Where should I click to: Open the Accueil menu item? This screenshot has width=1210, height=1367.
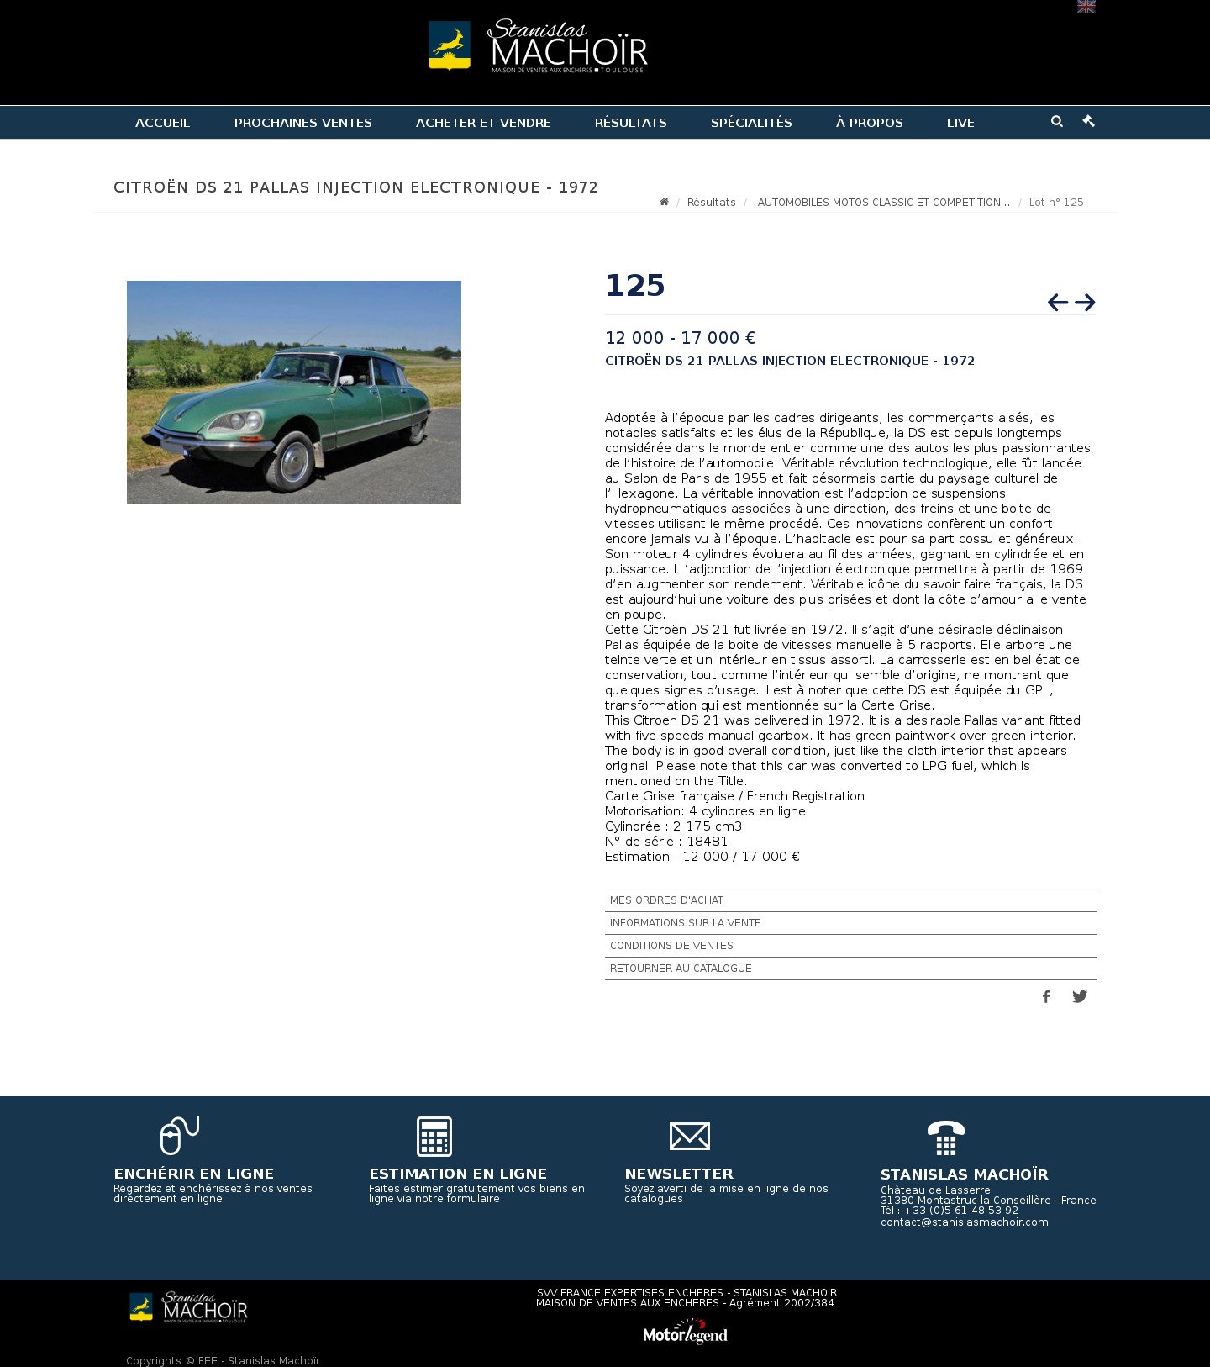(163, 123)
